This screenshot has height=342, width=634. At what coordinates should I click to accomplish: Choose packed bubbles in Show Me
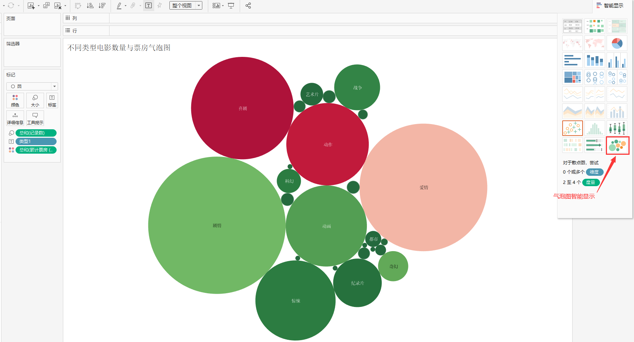[617, 146]
